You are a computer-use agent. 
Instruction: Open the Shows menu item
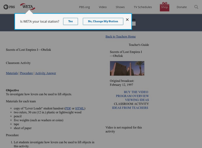point(120,7)
